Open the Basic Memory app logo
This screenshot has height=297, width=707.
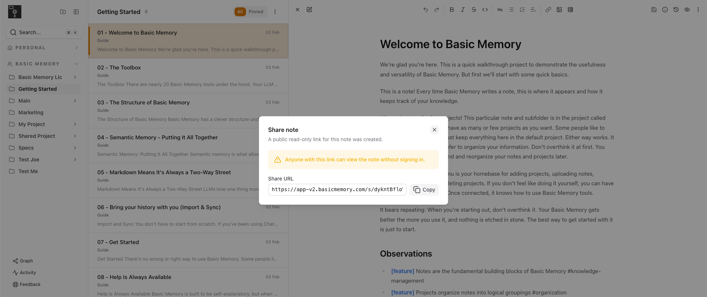[x=15, y=12]
